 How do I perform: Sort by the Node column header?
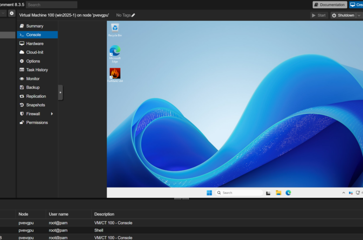click(x=31, y=214)
